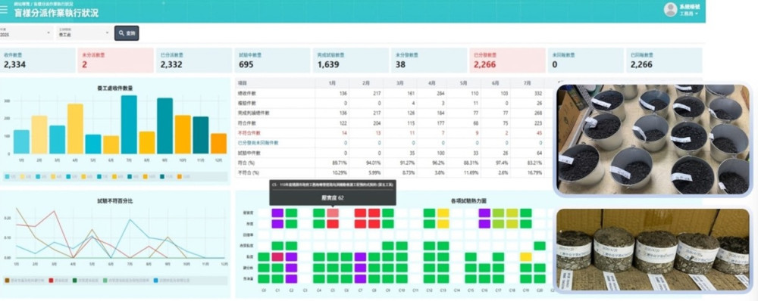This screenshot has height=301, width=758.
Task: Select the 已回報數量 2,266 stat card
Action: pyautogui.click(x=664, y=61)
